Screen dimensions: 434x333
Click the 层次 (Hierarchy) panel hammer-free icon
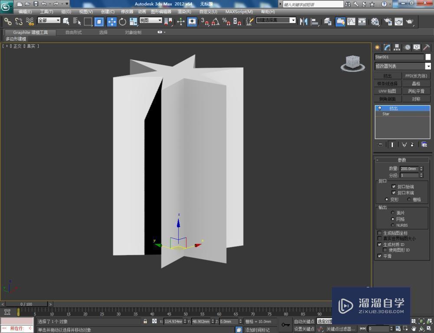(397, 47)
